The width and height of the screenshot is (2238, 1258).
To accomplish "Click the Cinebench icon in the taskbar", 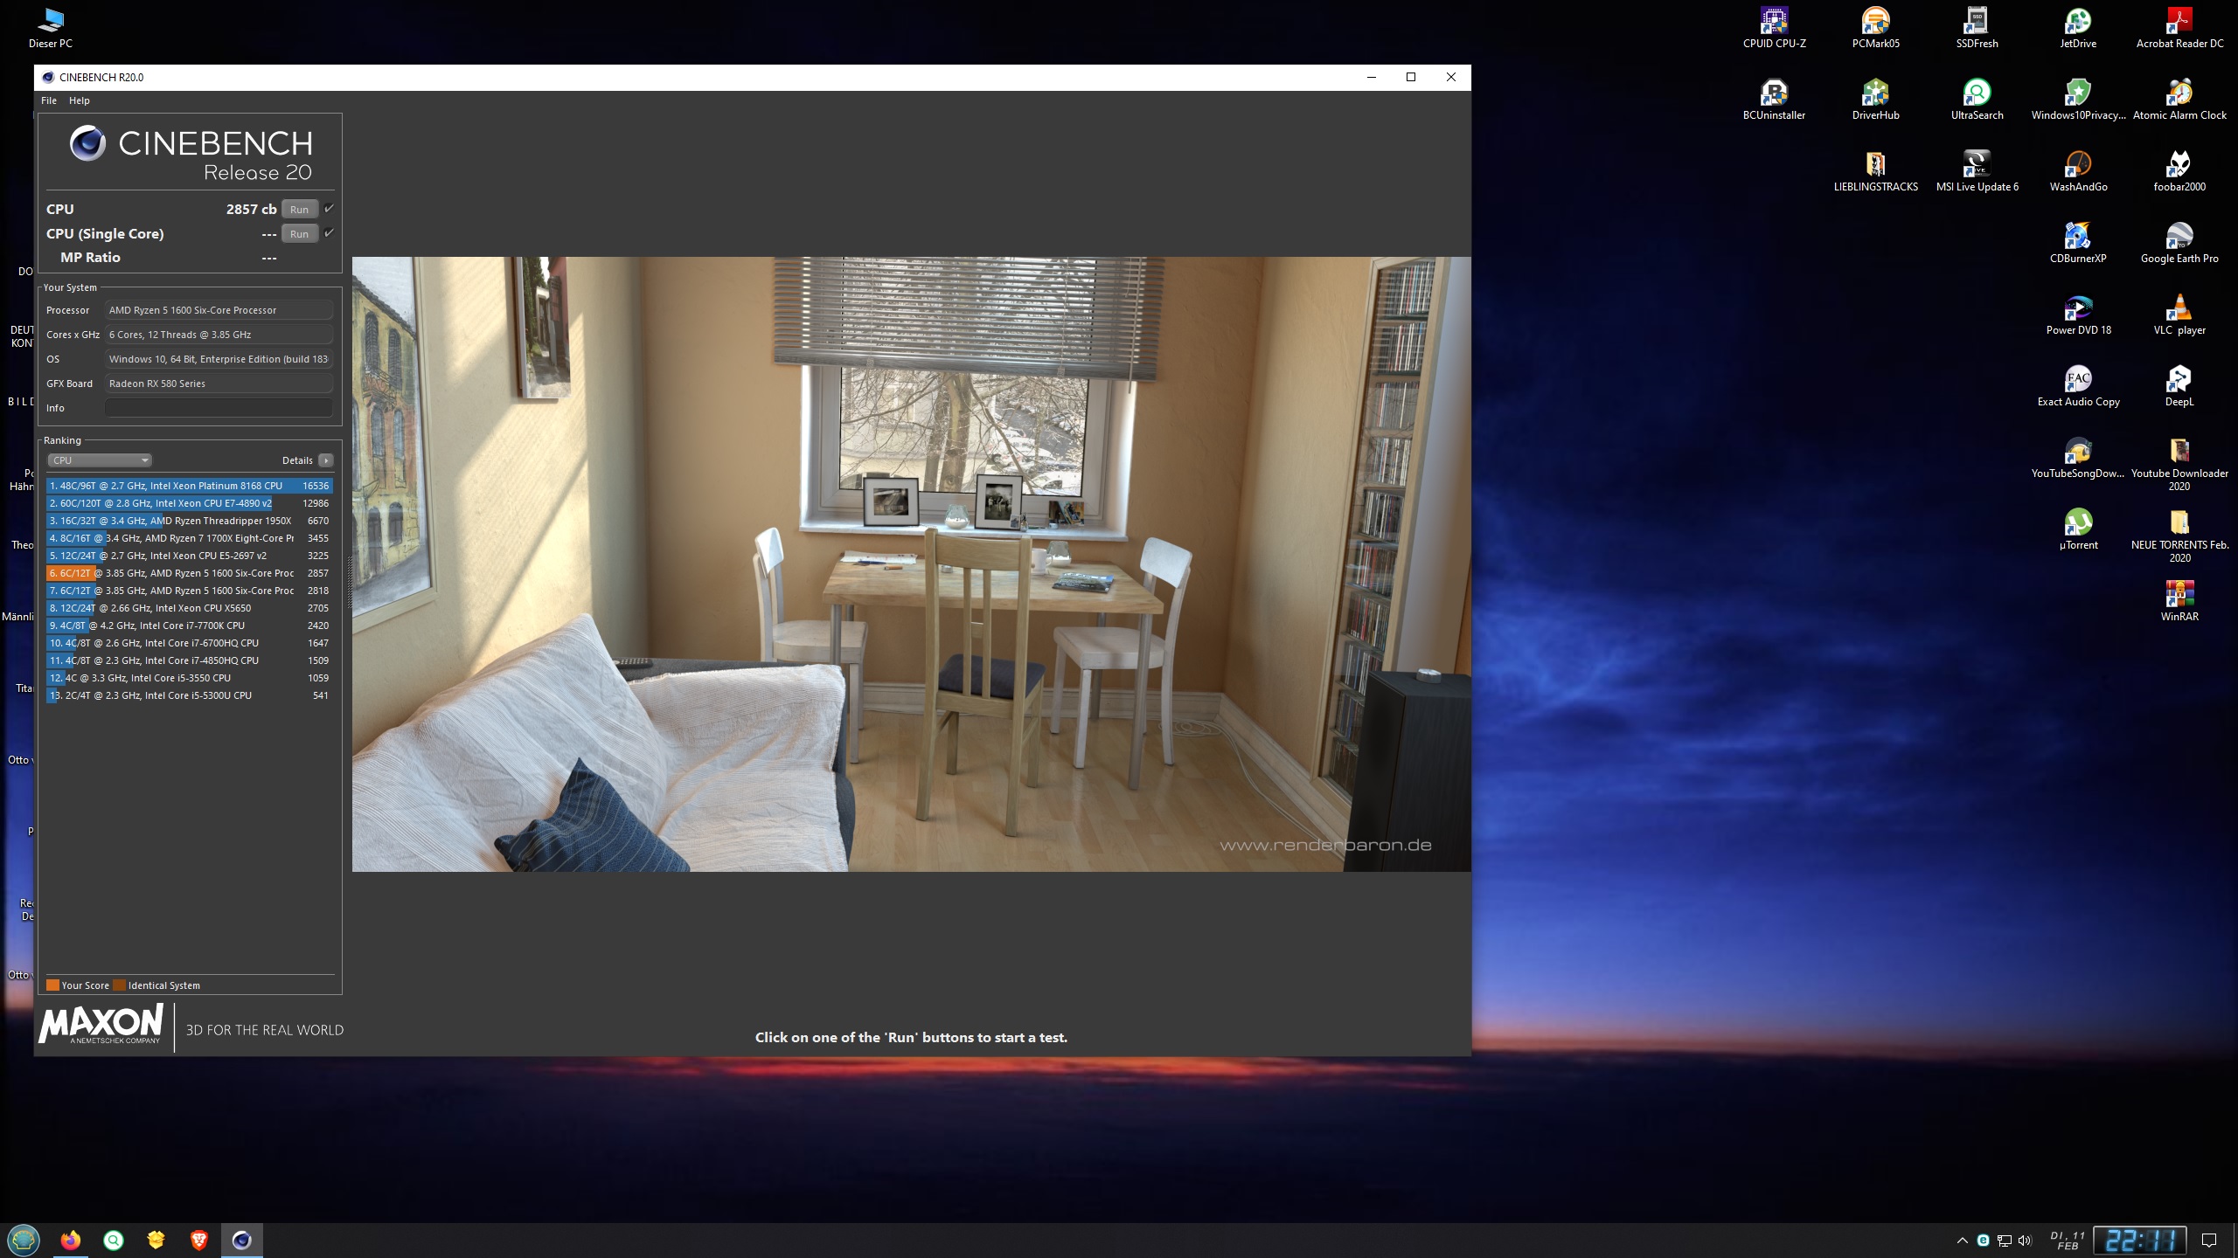I will point(242,1240).
